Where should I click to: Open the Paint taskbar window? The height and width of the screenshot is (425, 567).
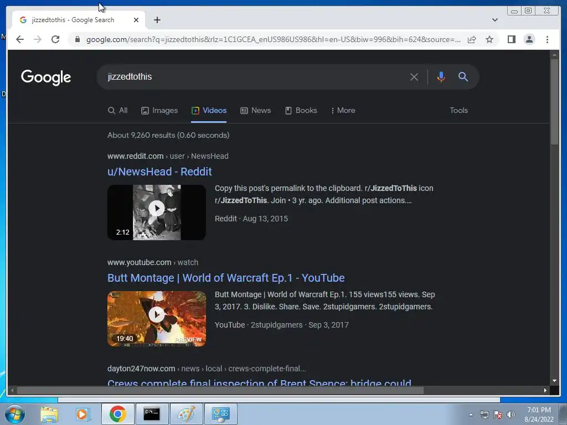click(x=186, y=414)
